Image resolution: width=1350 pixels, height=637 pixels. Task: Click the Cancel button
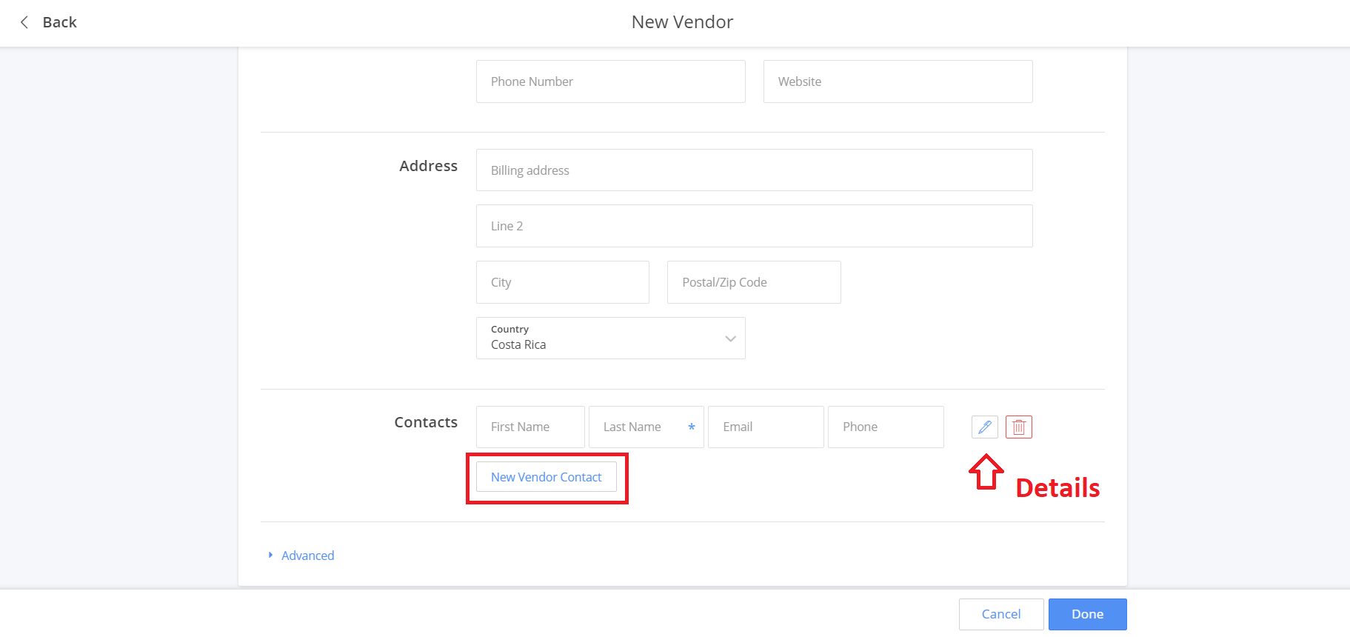pos(1001,614)
